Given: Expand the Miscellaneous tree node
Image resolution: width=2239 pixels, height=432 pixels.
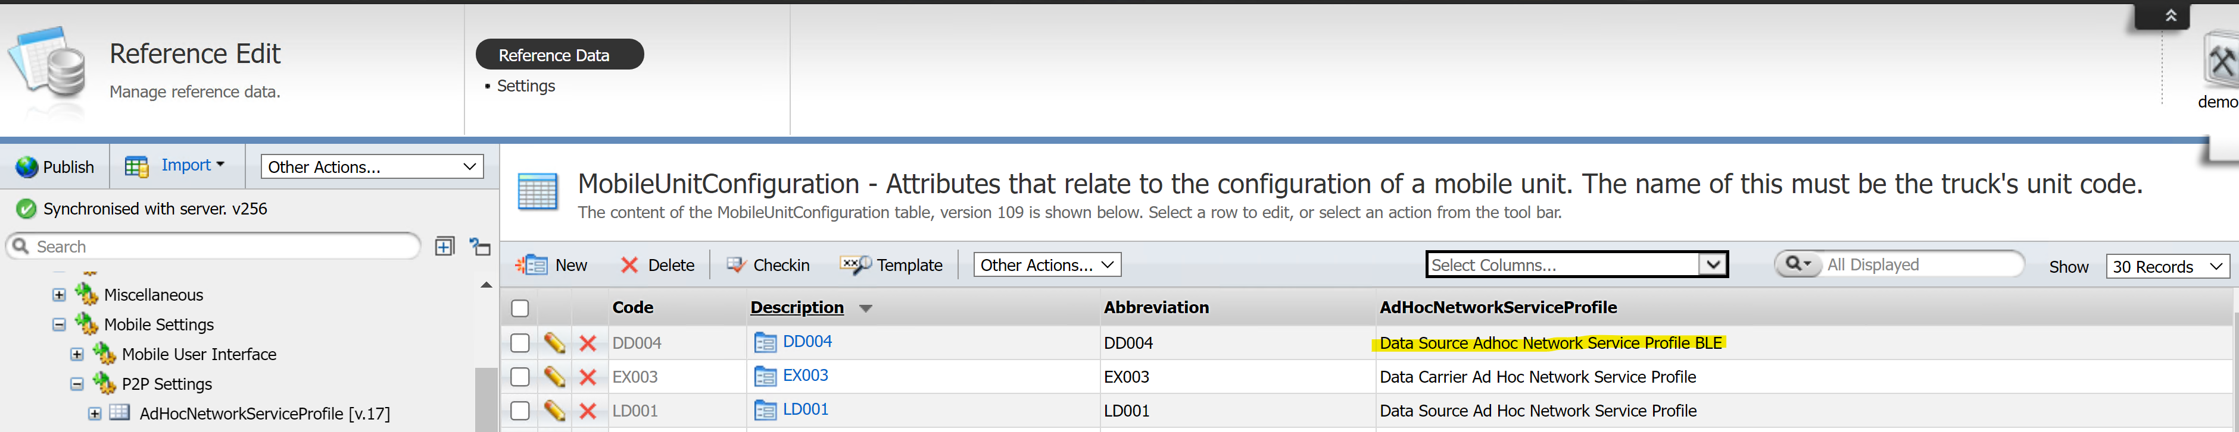Looking at the screenshot, I should (x=59, y=295).
